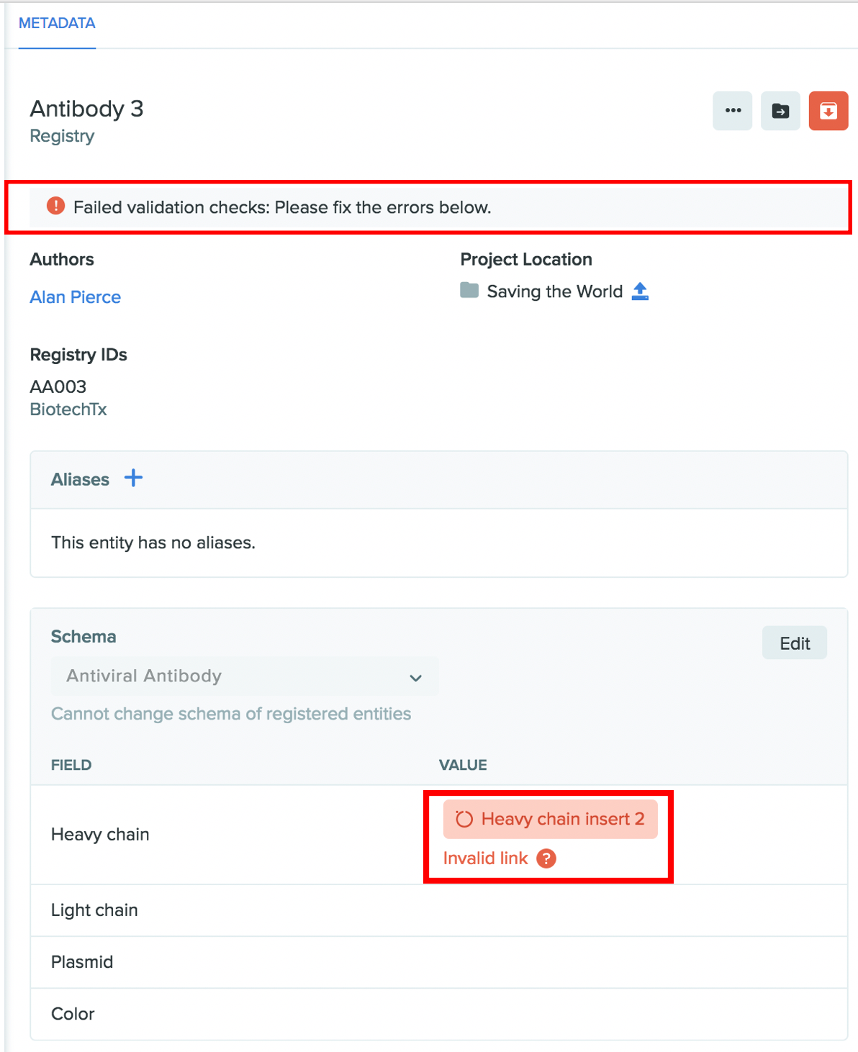Click the move-to-folder icon button
Viewport: 858px width, 1052px height.
coord(780,111)
